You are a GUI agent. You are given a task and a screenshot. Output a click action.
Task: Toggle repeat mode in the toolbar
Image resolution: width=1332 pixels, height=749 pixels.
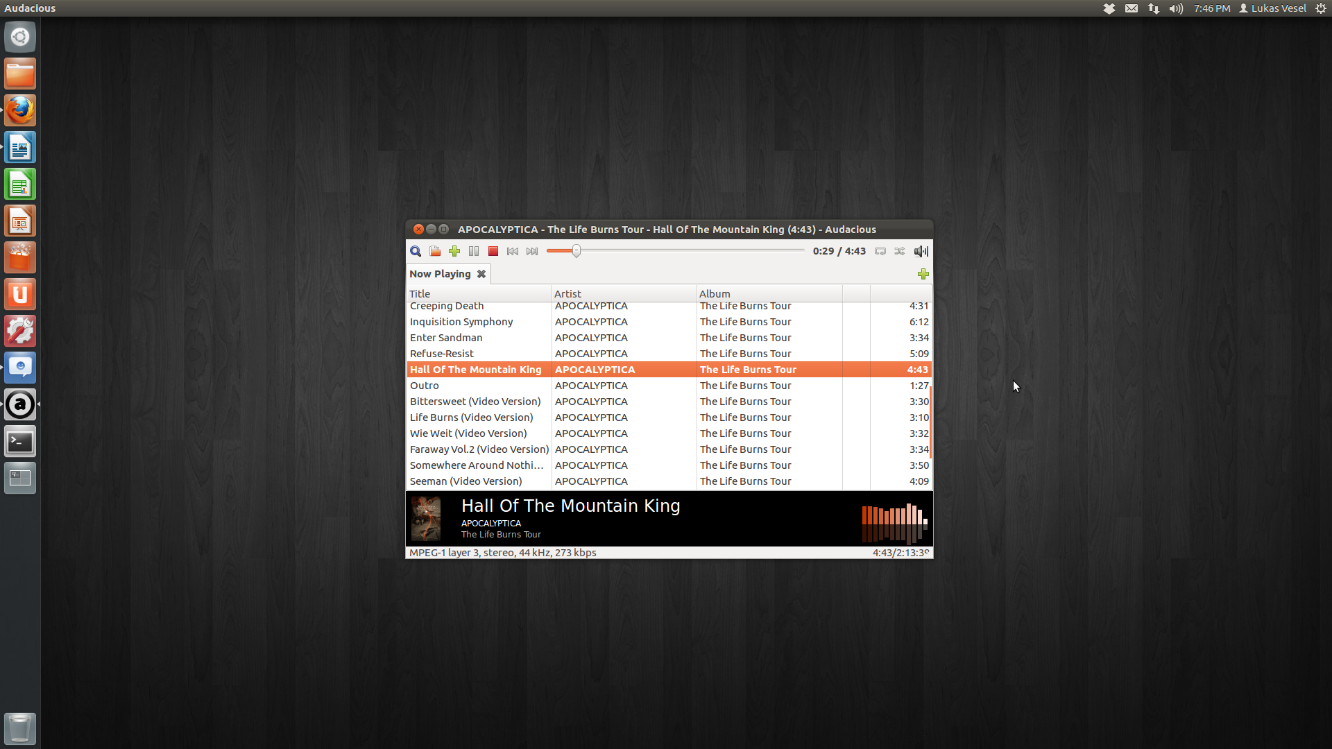click(880, 251)
